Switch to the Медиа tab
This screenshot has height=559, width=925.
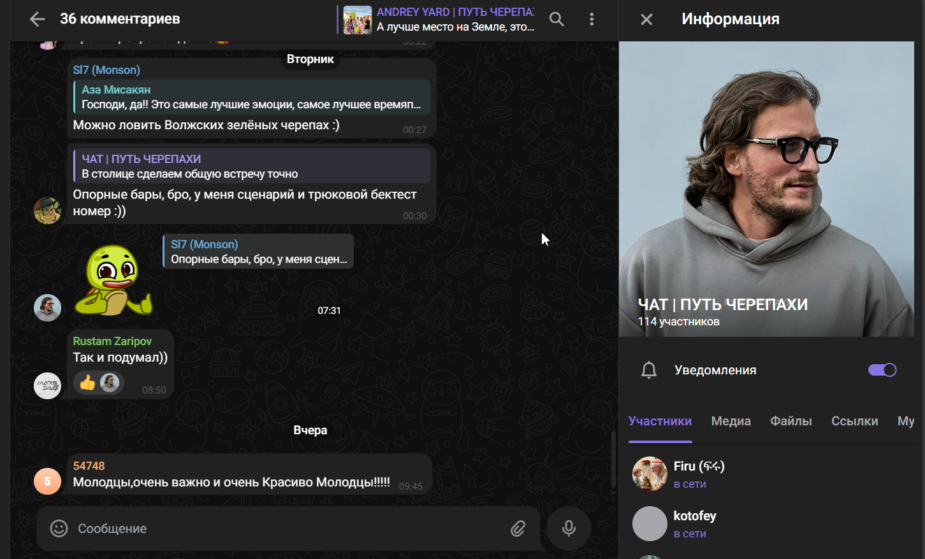click(731, 421)
